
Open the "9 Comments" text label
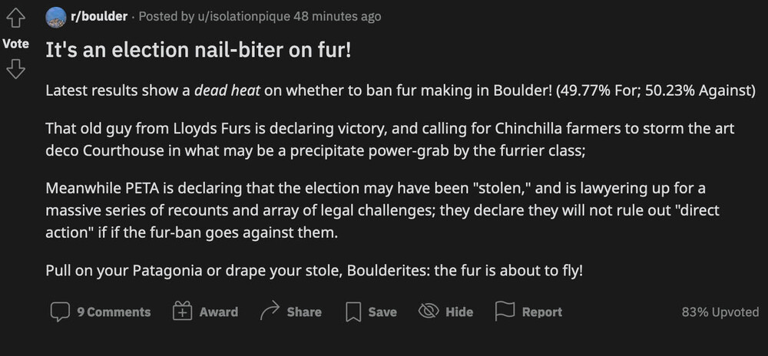coord(114,311)
